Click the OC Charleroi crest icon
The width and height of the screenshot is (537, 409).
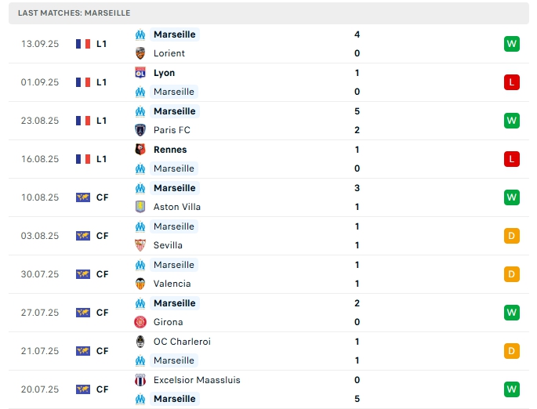point(140,342)
